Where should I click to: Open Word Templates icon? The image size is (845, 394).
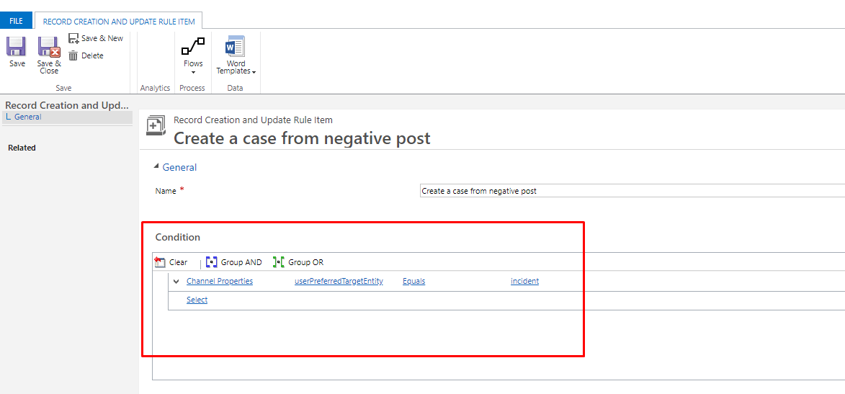236,47
